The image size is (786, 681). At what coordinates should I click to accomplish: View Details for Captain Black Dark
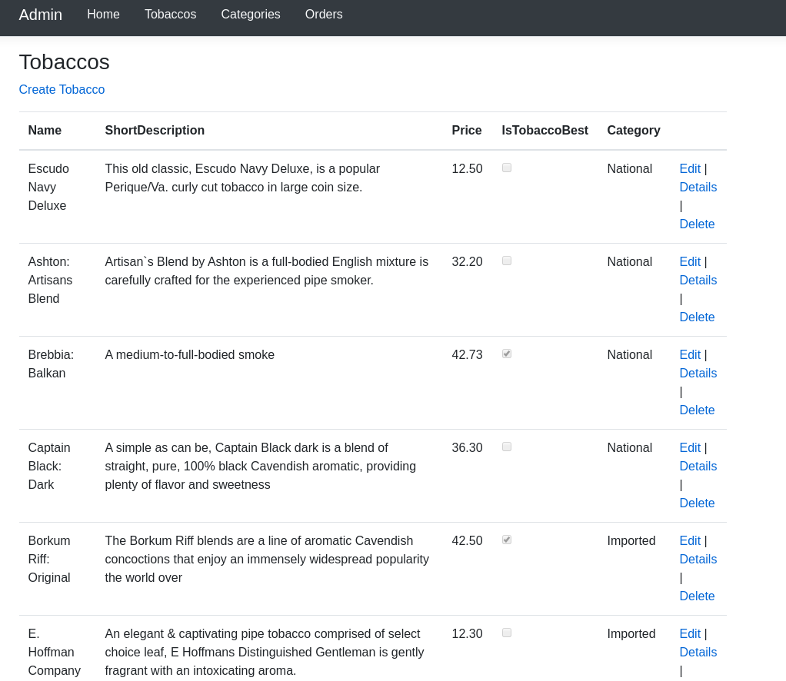[698, 466]
